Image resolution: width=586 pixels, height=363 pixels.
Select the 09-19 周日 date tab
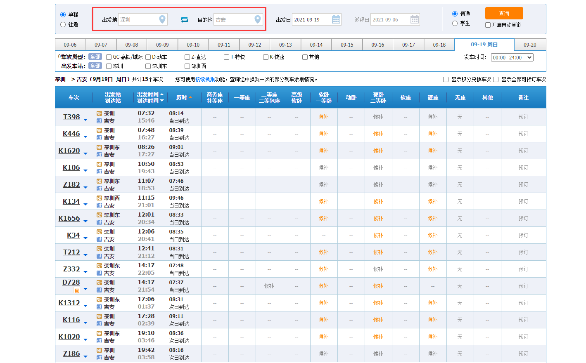coord(484,45)
